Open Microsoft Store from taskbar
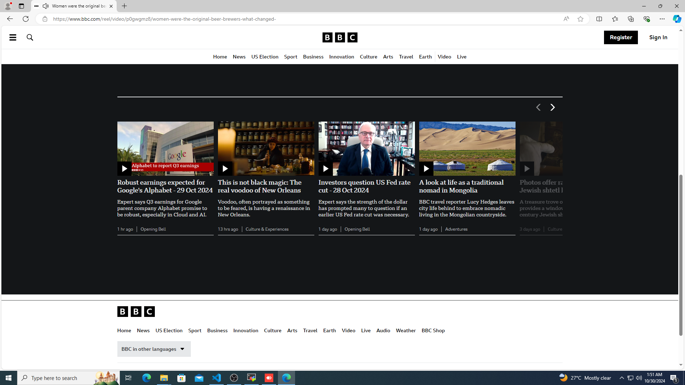This screenshot has width=685, height=385. click(182, 378)
